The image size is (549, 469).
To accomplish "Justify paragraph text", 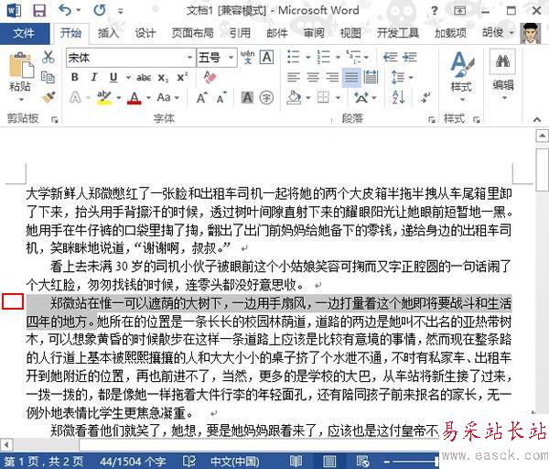I will click(x=351, y=77).
